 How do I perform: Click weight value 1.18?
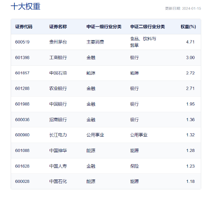click(x=190, y=181)
